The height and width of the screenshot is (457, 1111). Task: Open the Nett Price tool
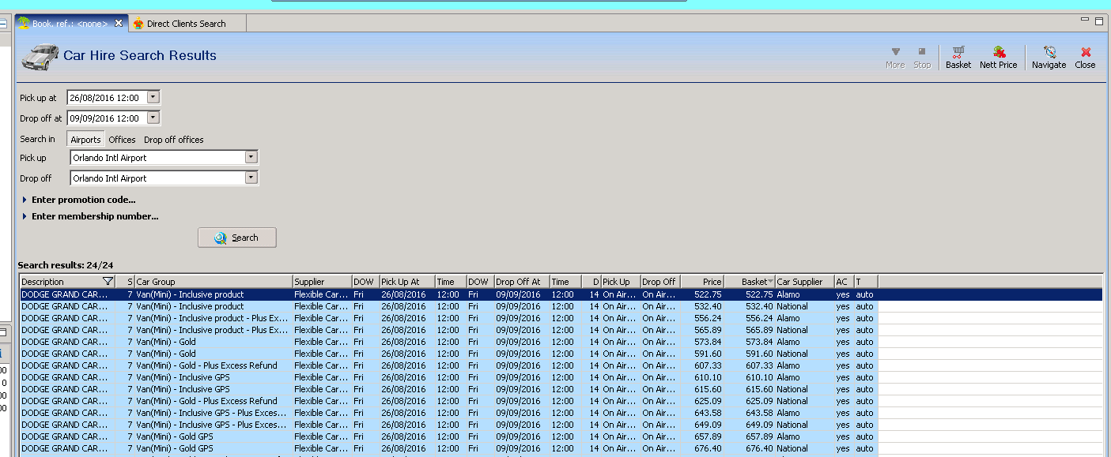pyautogui.click(x=998, y=58)
